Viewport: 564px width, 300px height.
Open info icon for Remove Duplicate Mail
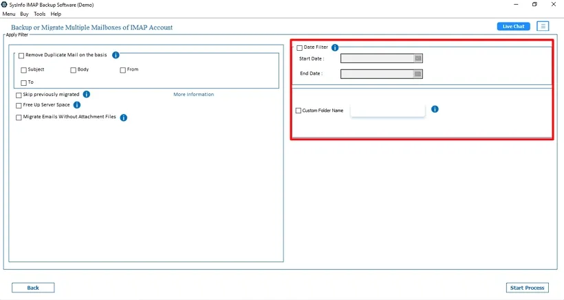(116, 55)
